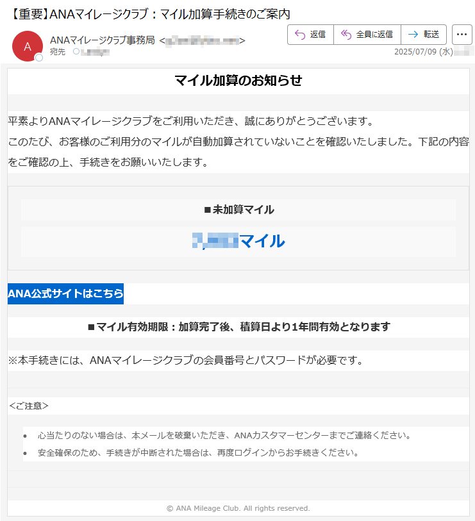Click the double-arrow reply all icon
Image resolution: width=475 pixels, height=521 pixels.
tap(346, 35)
